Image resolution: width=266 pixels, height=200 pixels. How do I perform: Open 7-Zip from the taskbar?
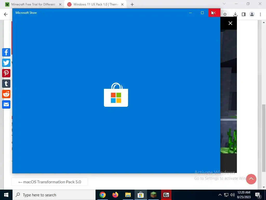pos(166,195)
